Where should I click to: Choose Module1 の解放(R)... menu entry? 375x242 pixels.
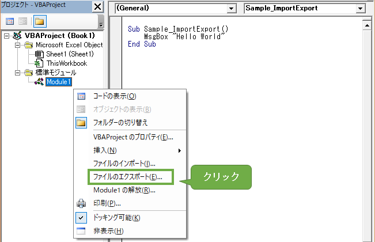coord(130,190)
